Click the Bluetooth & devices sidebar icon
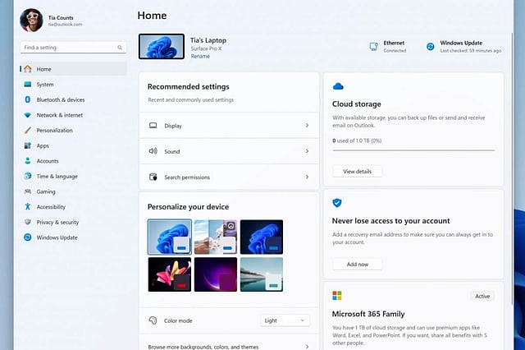This screenshot has height=350, width=525. point(28,99)
